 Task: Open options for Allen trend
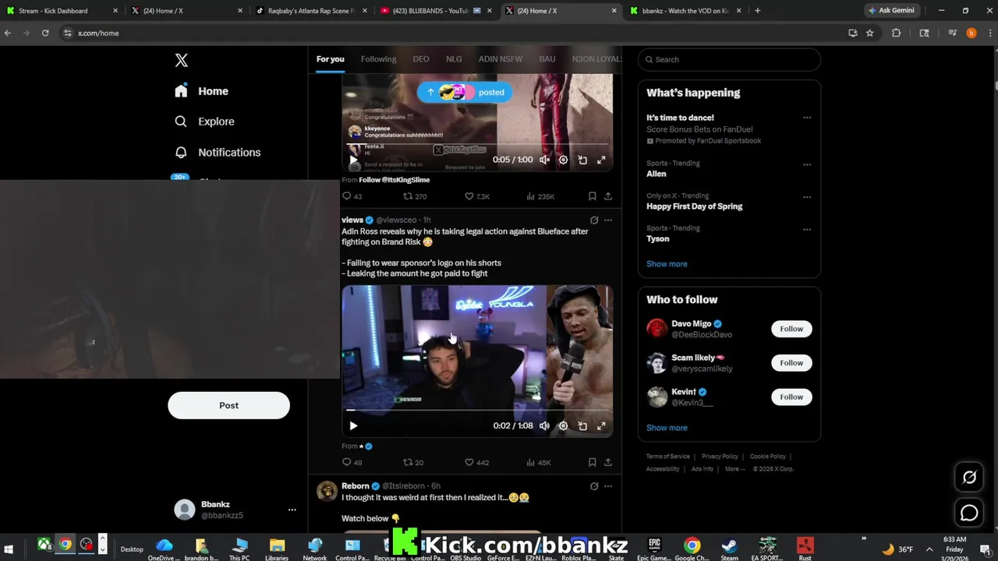pos(807,164)
